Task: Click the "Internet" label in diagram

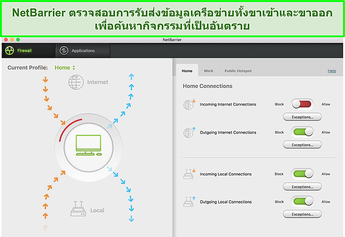Action: coord(98,82)
